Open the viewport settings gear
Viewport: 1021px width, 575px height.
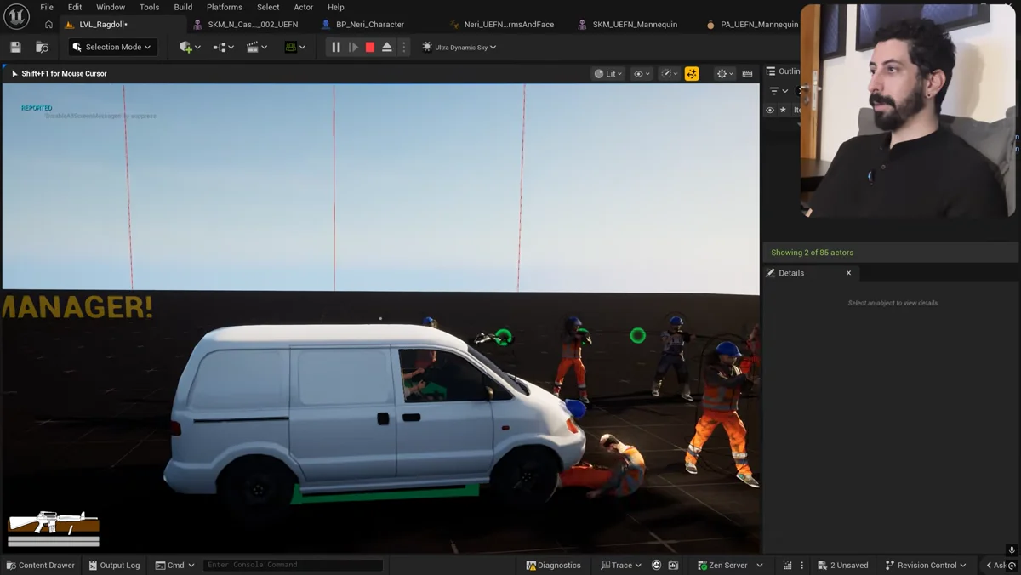pos(725,74)
